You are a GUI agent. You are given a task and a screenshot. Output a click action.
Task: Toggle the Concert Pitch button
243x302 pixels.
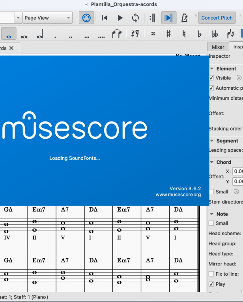pyautogui.click(x=217, y=18)
